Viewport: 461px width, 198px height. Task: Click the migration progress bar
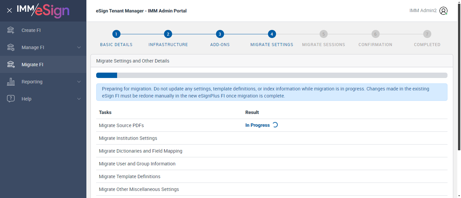[272, 75]
